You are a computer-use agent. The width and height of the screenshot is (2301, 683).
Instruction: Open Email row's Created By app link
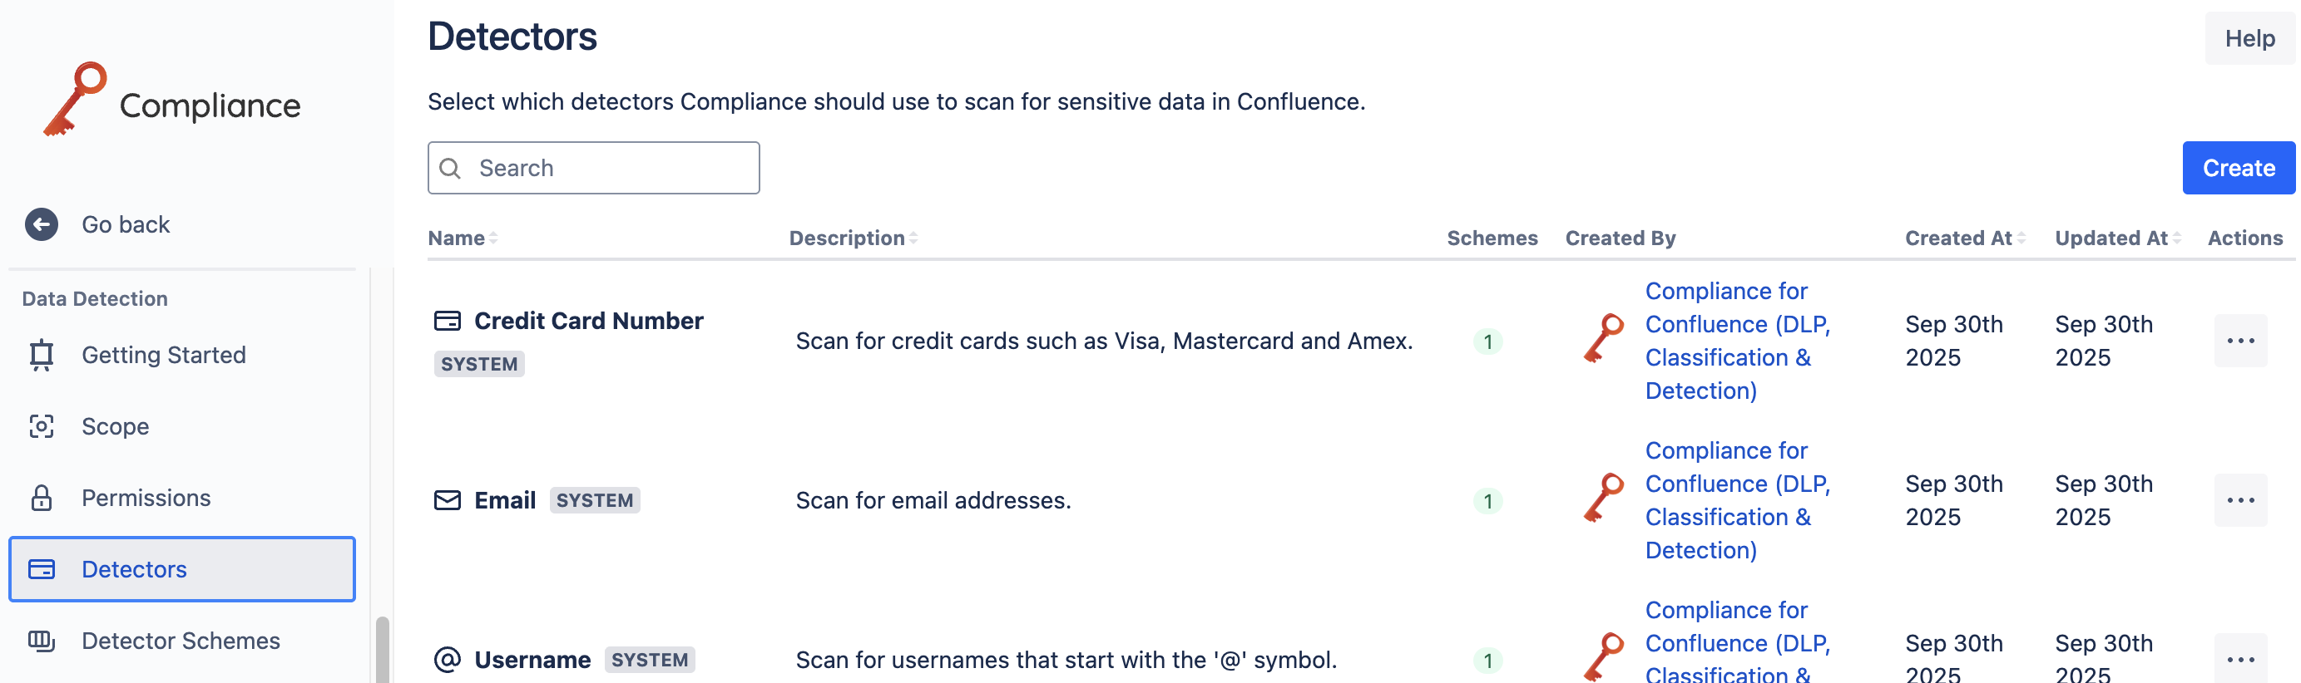(1736, 500)
